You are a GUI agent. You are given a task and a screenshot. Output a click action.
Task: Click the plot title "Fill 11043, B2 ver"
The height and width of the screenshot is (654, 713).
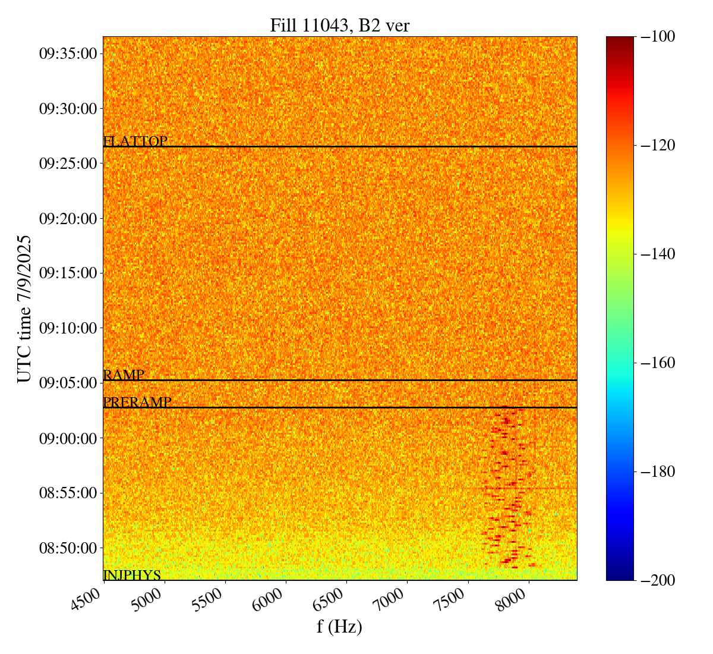[x=339, y=26]
